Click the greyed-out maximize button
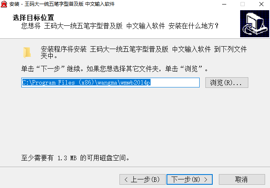The width and height of the screenshot is (270, 188). (x=243, y=4)
